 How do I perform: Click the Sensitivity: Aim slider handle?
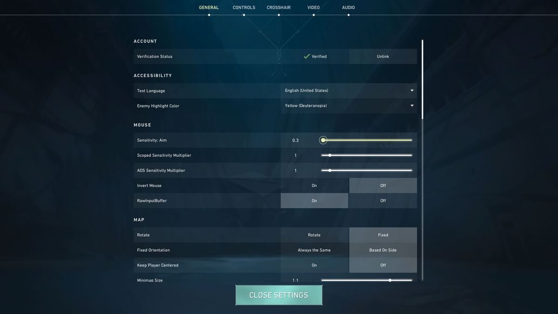click(323, 140)
